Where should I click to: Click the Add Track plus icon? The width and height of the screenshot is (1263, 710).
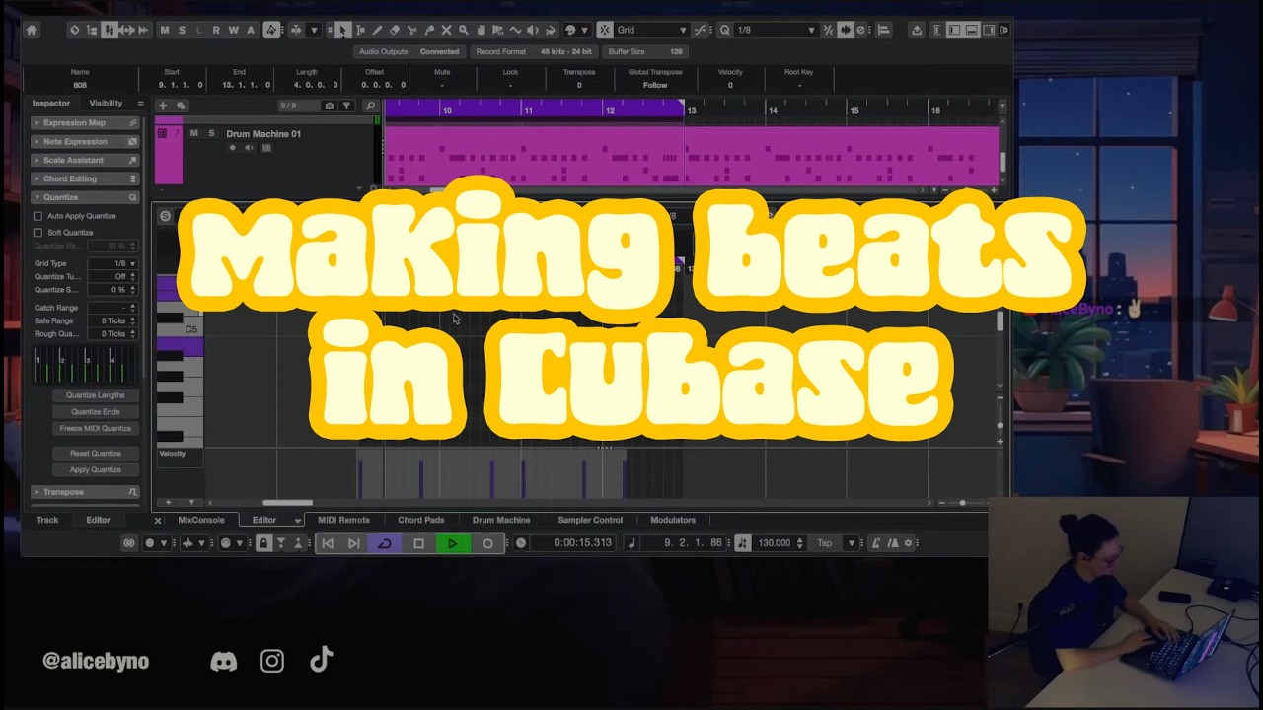(x=163, y=106)
